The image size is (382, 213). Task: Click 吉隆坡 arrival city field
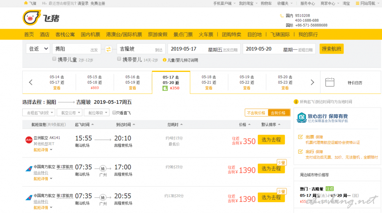point(141,49)
